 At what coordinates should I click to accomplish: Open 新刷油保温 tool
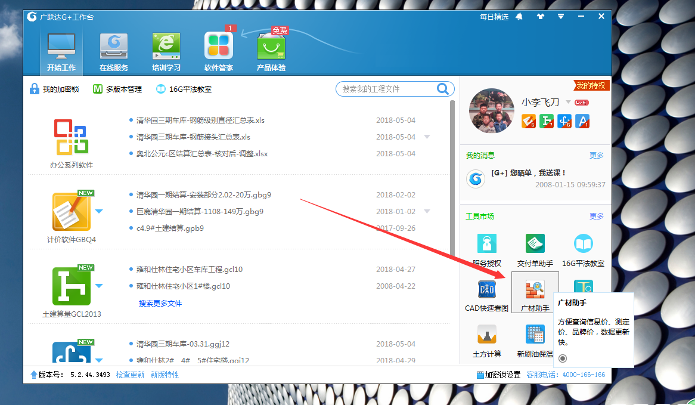click(x=535, y=341)
